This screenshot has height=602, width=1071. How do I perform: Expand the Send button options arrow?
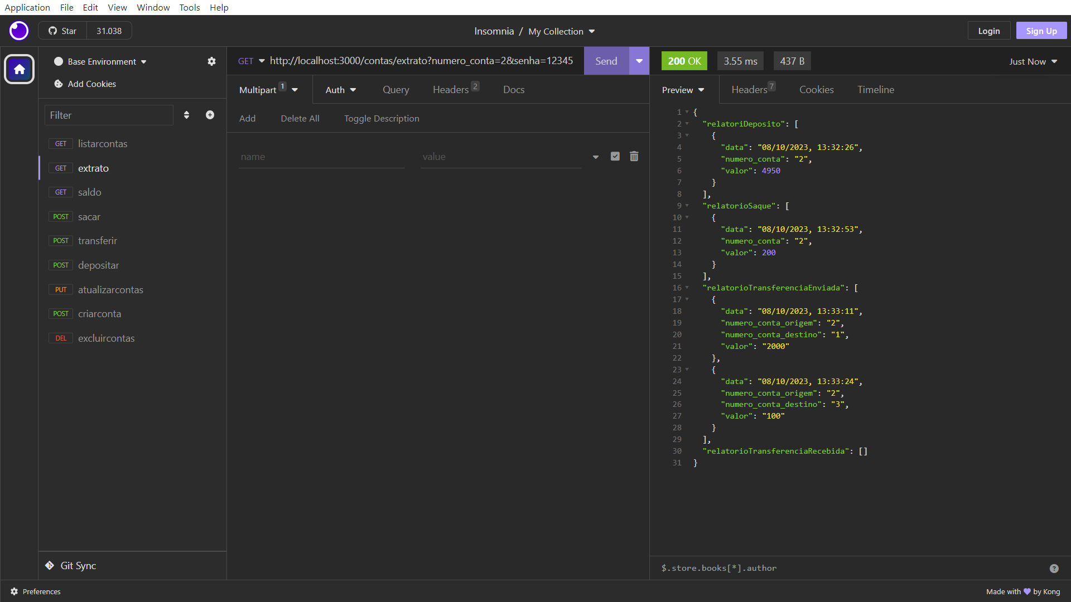pos(639,61)
